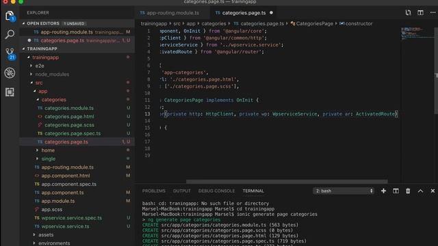This screenshot has height=246, width=438.
Task: Click the unsaved dot on categories.page.ts tab
Action: point(271,13)
